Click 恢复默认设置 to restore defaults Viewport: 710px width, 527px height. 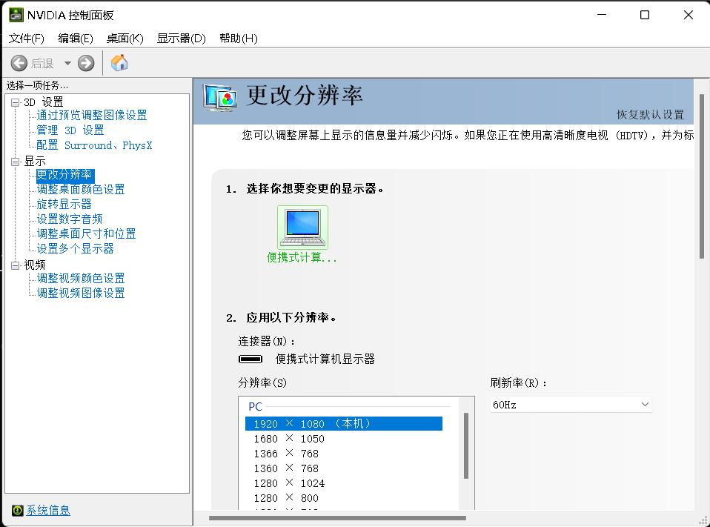click(x=650, y=115)
